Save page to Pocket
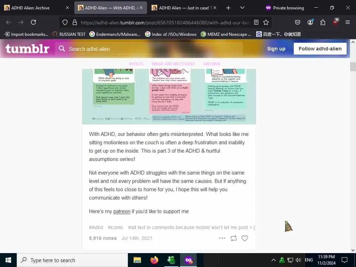 298,22
